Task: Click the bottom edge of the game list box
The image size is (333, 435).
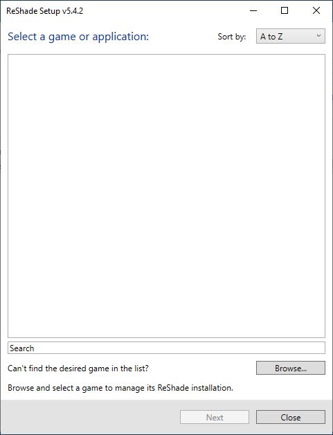Action: pyautogui.click(x=166, y=337)
